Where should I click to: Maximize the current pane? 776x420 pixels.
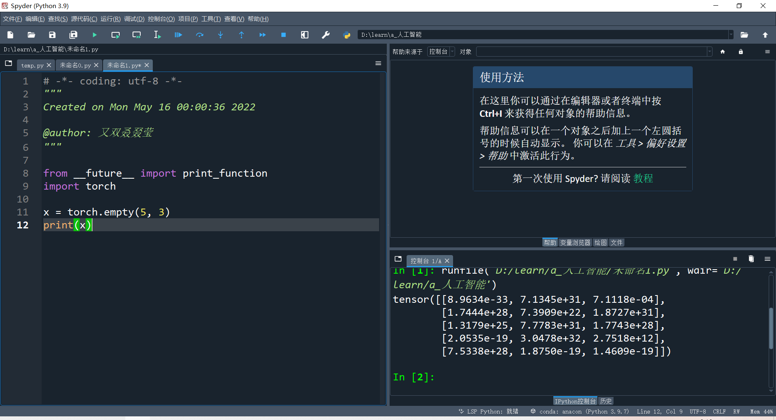(x=305, y=35)
